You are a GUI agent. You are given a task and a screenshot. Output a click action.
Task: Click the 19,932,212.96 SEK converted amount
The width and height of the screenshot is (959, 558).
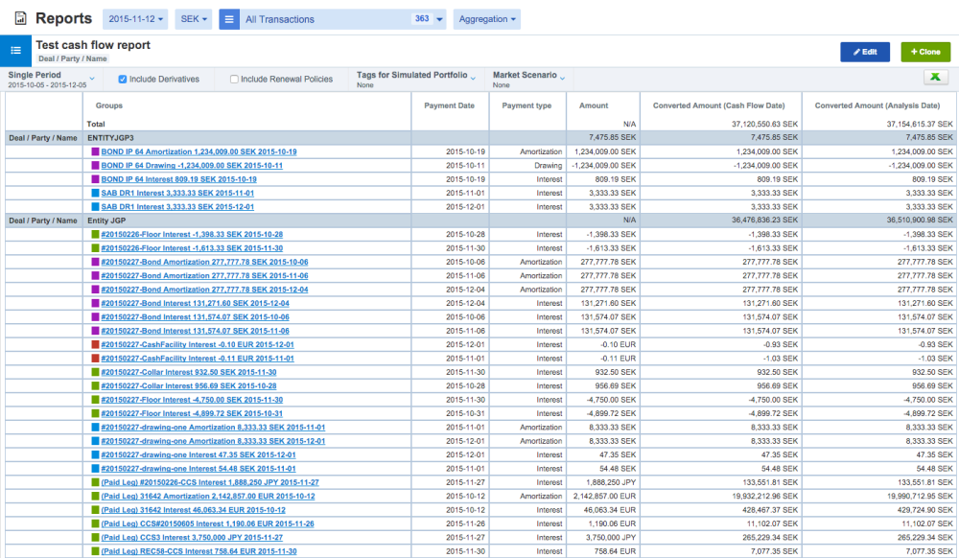click(764, 497)
